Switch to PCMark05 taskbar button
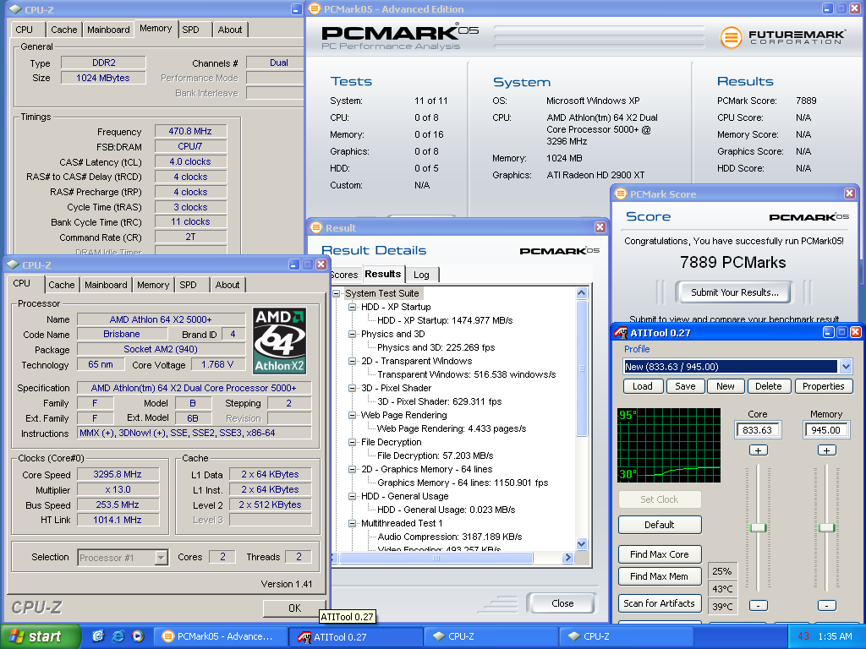This screenshot has width=866, height=649. (x=220, y=636)
